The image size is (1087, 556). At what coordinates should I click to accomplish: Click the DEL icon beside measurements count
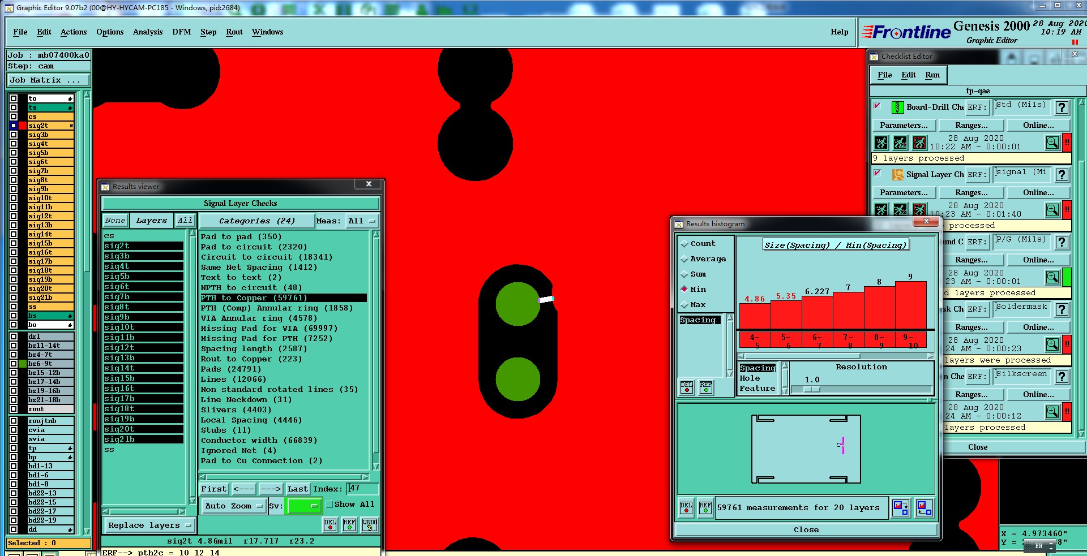tap(686, 508)
